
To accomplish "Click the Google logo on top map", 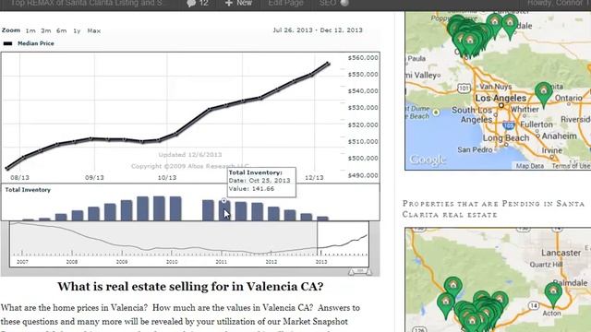I will pyautogui.click(x=428, y=160).
